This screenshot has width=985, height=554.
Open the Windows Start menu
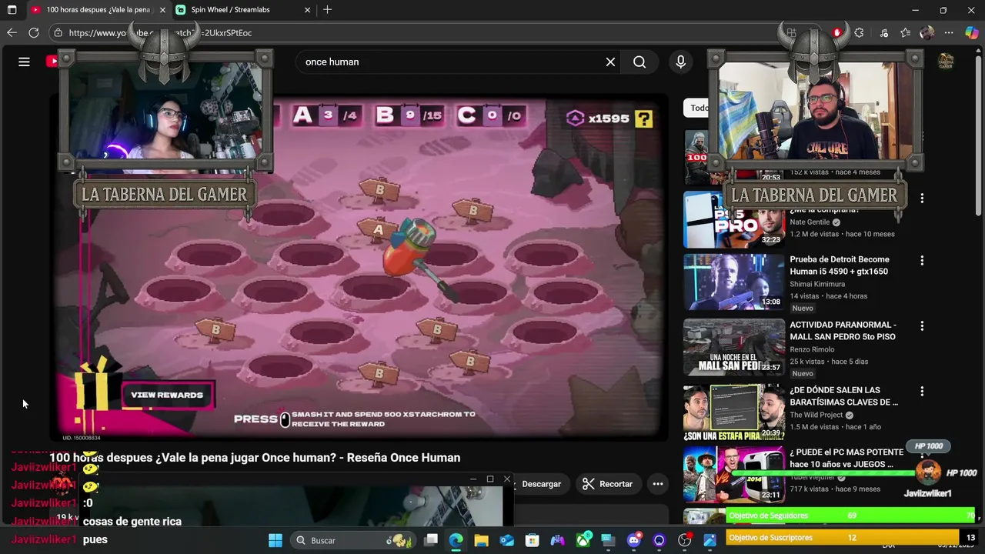[275, 540]
